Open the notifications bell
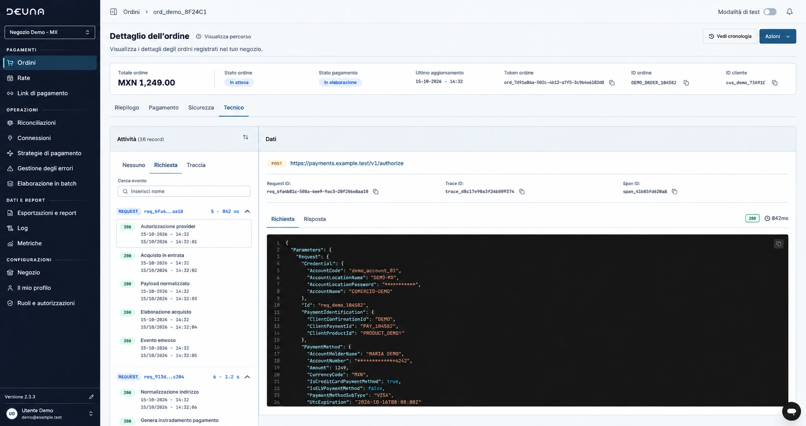Viewport: 806px width, 426px height. point(789,12)
